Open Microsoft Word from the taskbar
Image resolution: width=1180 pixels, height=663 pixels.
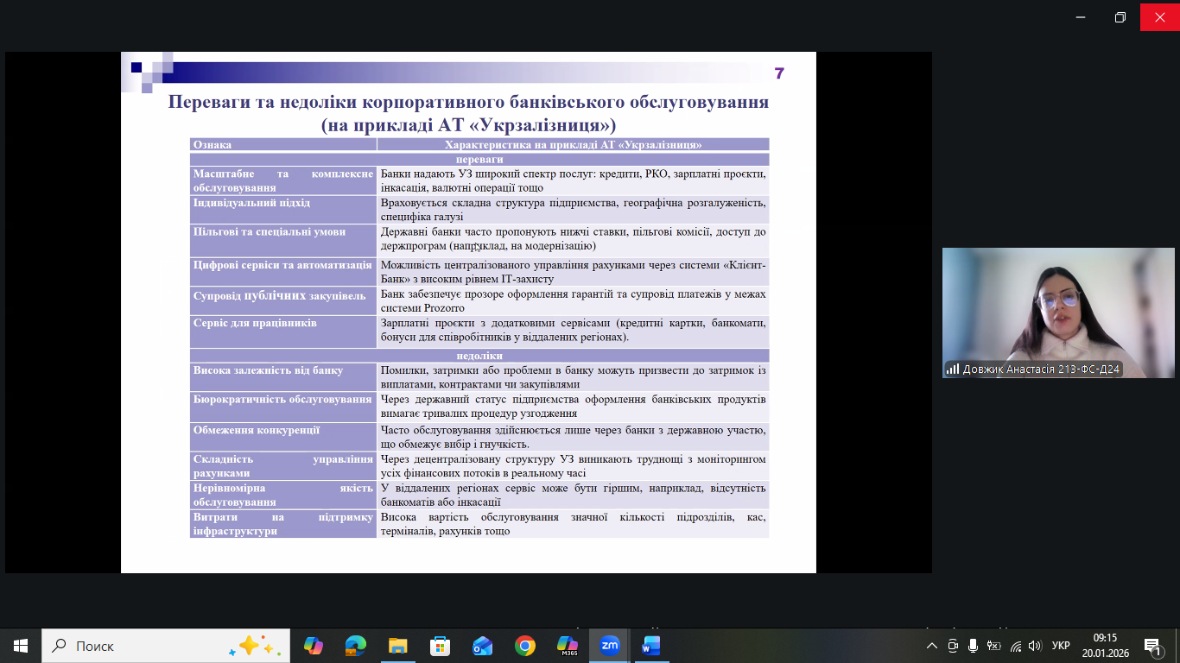[651, 646]
